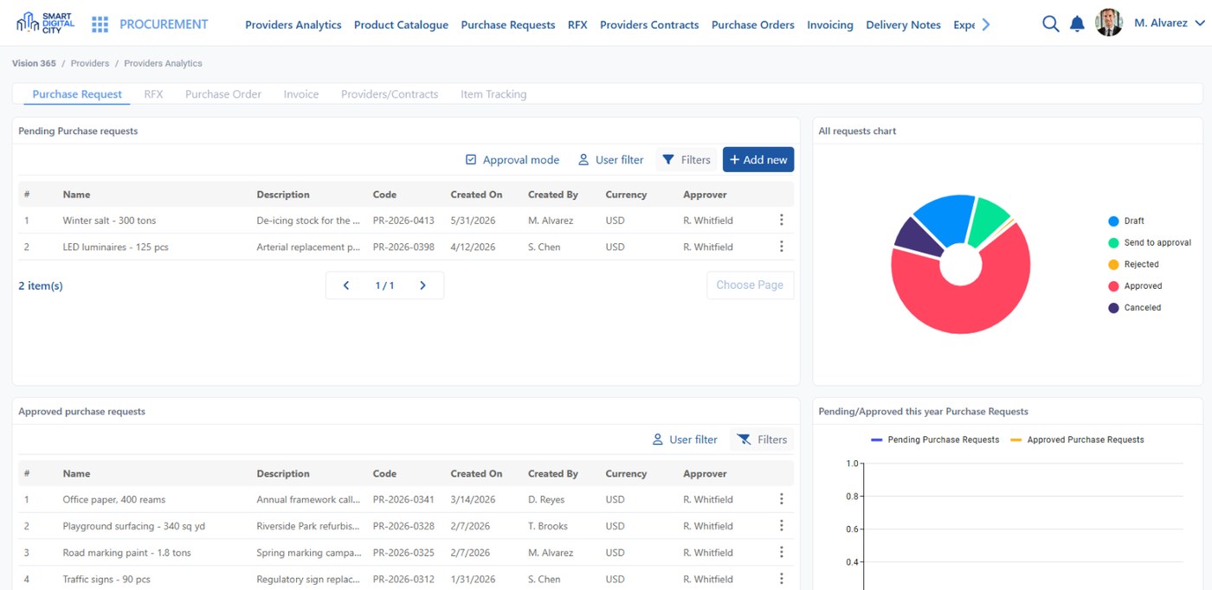Image resolution: width=1212 pixels, height=590 pixels.
Task: Open the app launcher grid icon
Action: tap(100, 24)
